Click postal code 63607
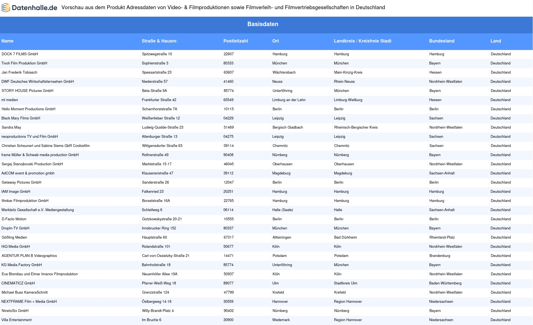Screen dimensions: 533x325 229,72
